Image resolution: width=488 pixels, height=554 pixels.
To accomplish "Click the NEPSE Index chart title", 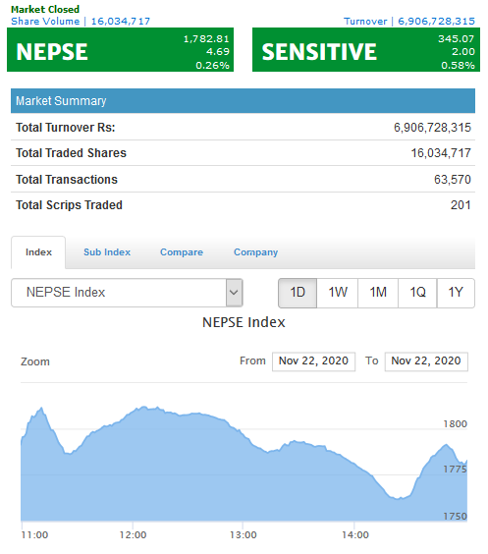I will [x=244, y=322].
